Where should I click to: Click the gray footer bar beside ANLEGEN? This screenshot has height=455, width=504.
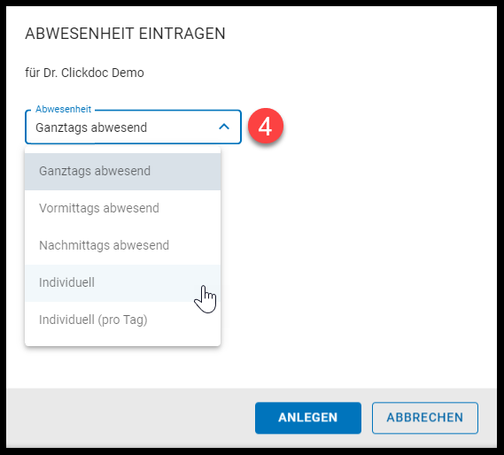[x=128, y=418]
